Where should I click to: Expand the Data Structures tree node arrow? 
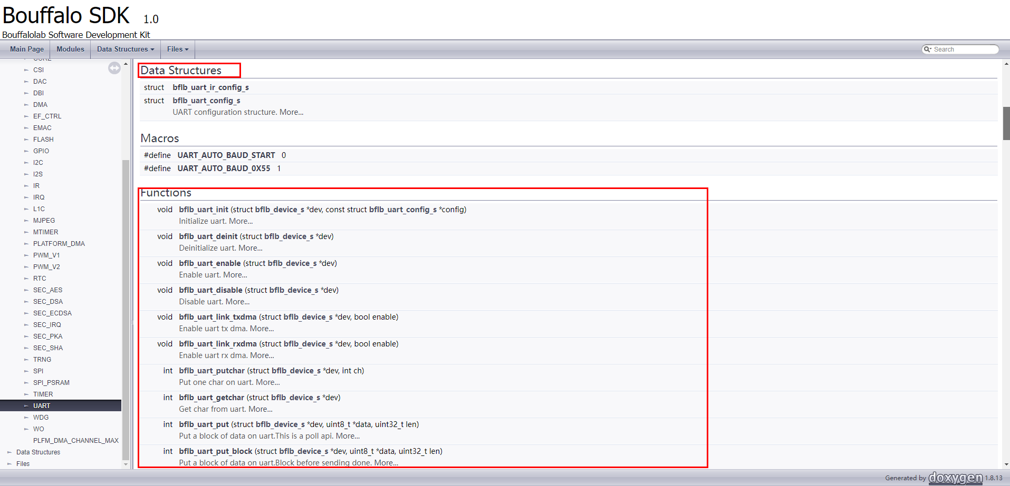click(x=9, y=452)
